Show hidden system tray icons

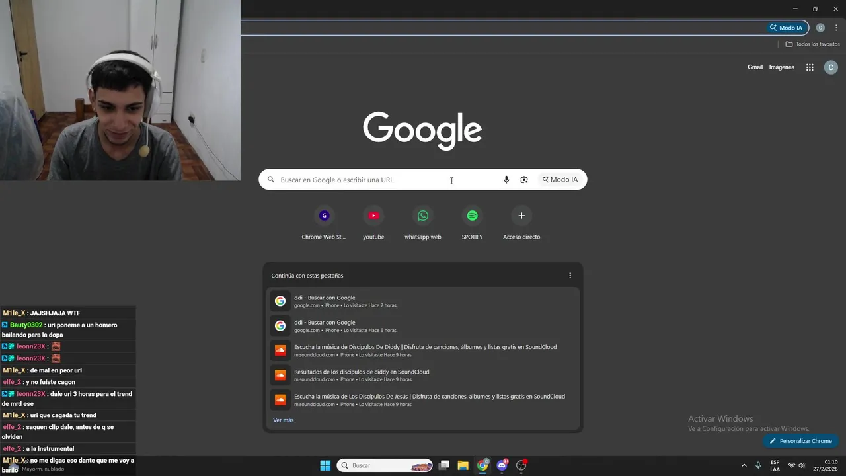click(x=744, y=465)
